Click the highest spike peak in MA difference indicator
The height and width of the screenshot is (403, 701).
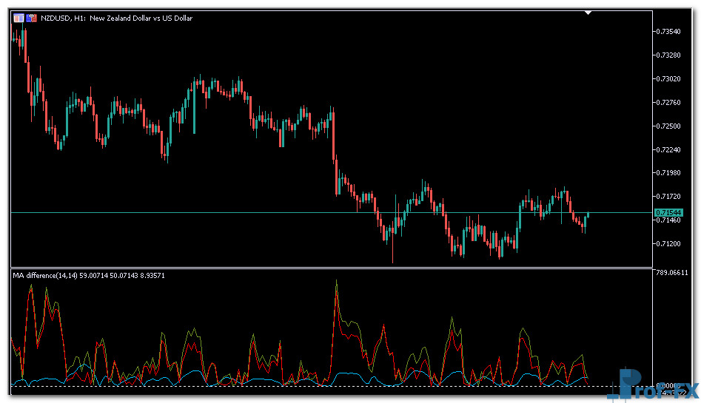pos(337,282)
